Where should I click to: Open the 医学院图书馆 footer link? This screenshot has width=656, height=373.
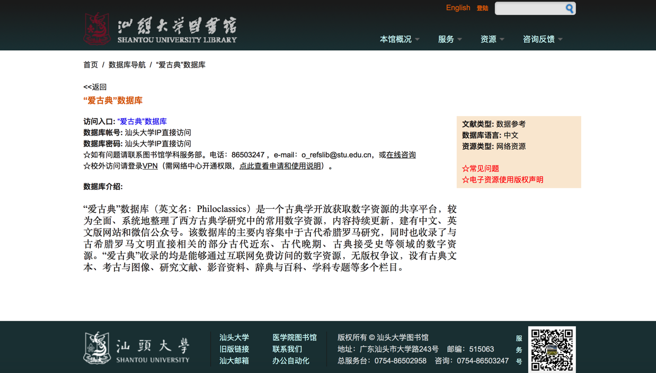(295, 338)
